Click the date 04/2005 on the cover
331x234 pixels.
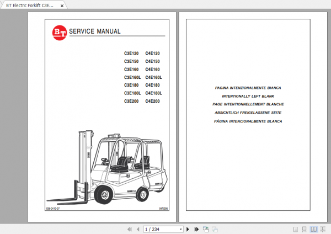163,209
